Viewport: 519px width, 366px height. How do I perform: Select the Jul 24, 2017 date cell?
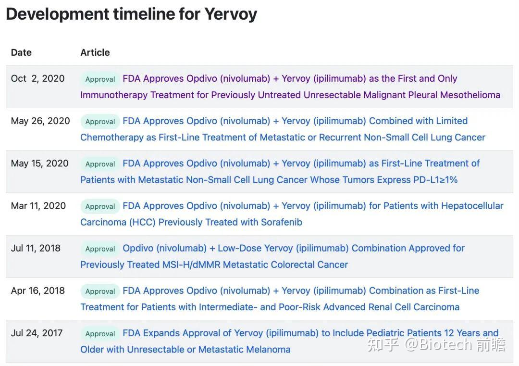pyautogui.click(x=37, y=333)
